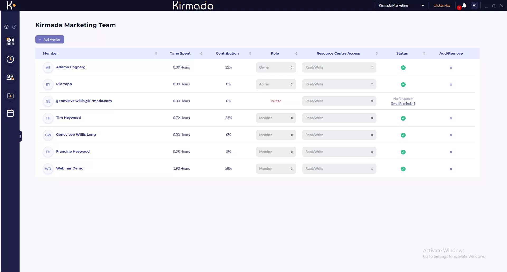
Task: Click the back navigation arrow icon
Action: click(x=7, y=27)
